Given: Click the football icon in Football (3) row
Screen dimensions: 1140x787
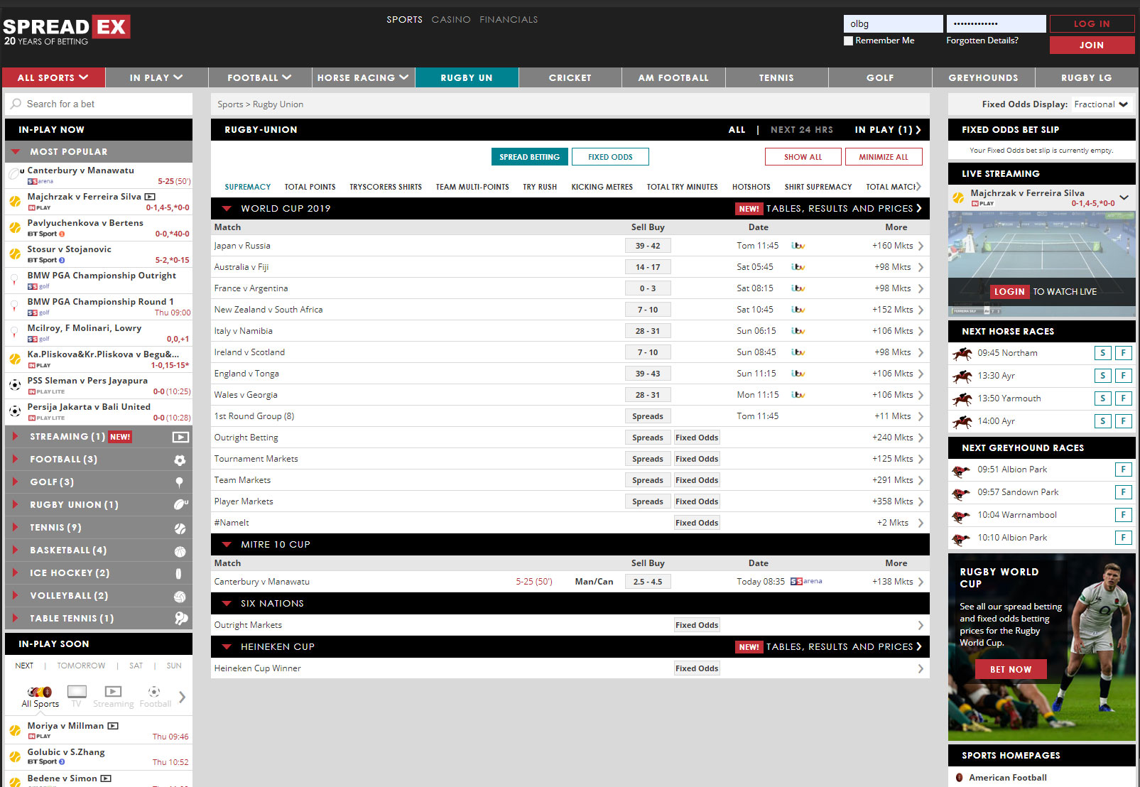Looking at the screenshot, I should click(180, 460).
